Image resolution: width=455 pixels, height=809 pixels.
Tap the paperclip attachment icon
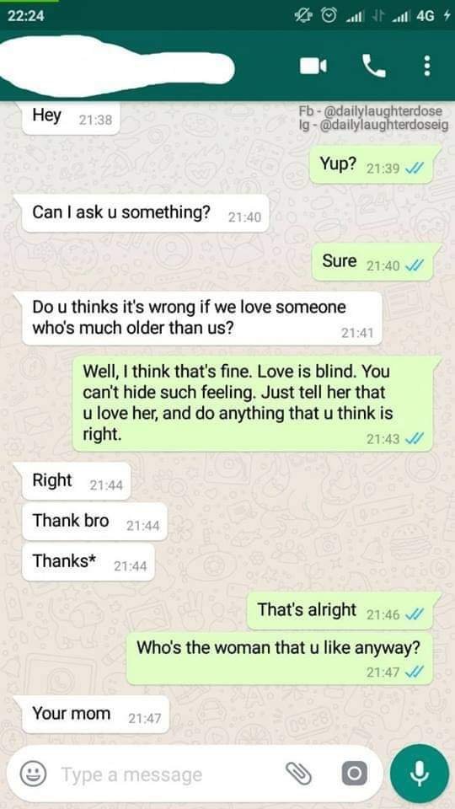pyautogui.click(x=299, y=774)
